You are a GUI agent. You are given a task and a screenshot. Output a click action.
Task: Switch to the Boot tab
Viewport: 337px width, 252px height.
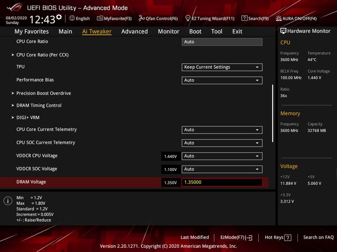[195, 31]
